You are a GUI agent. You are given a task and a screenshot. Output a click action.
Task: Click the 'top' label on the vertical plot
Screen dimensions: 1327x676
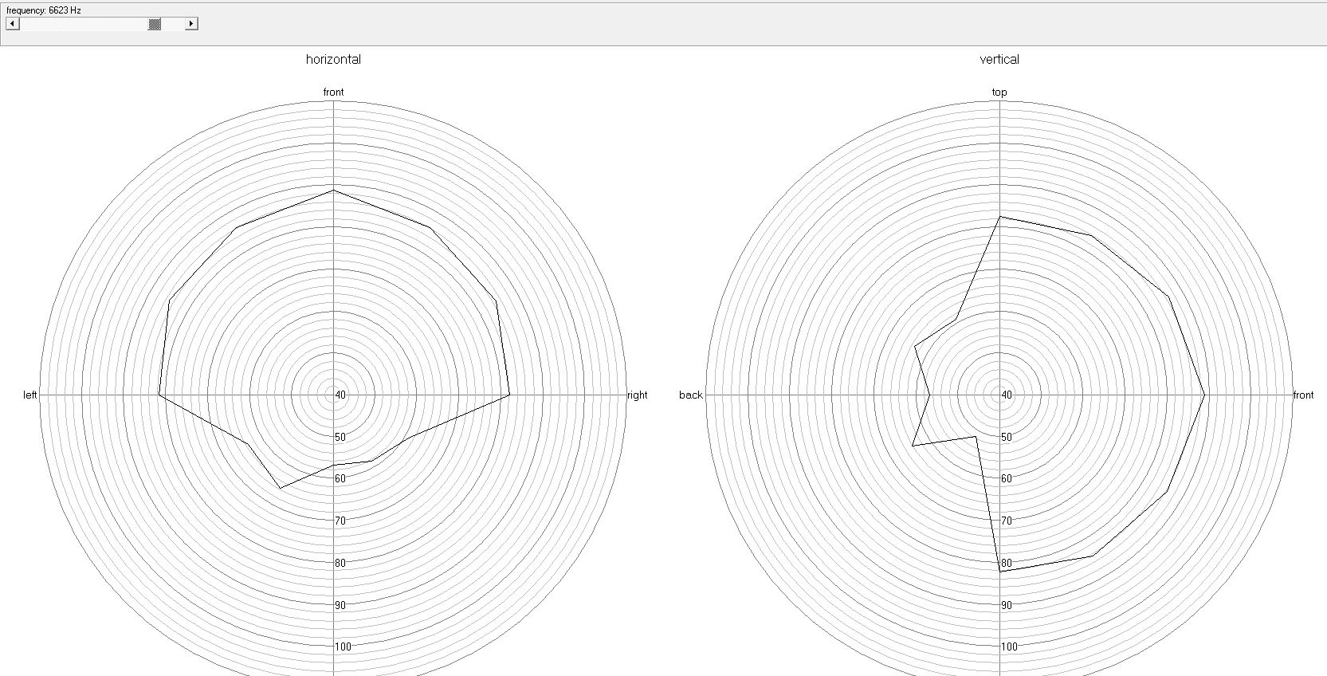pos(999,92)
